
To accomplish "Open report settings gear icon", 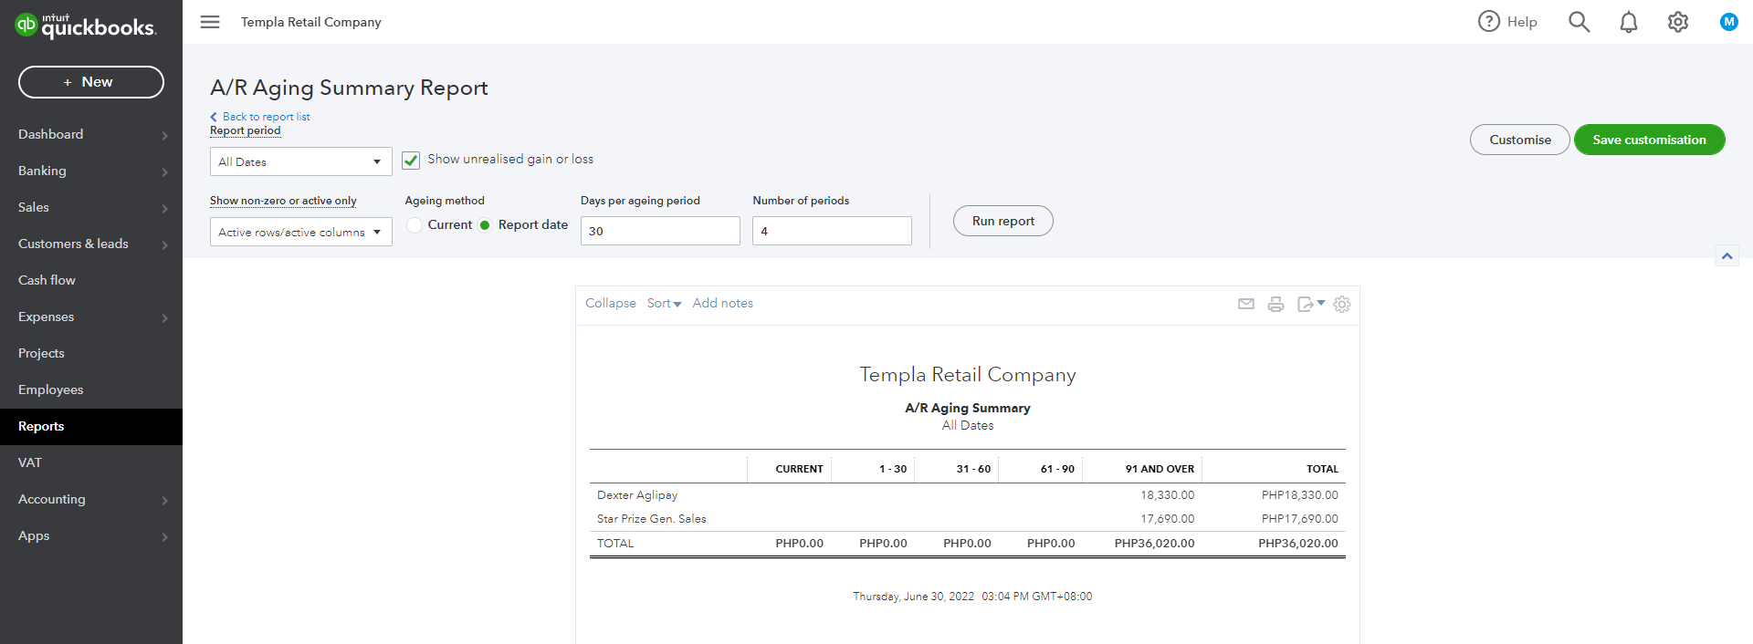I will click(x=1341, y=304).
